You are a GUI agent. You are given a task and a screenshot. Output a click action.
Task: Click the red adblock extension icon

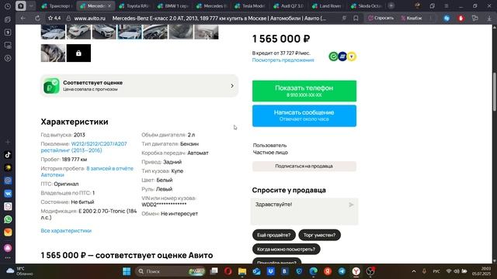pyautogui.click(x=461, y=19)
